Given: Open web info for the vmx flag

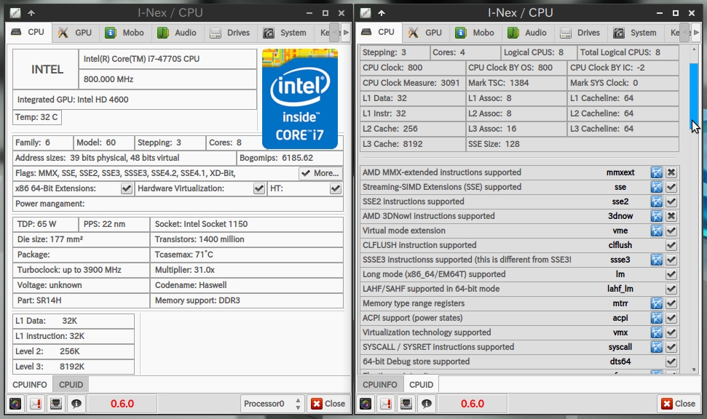Looking at the screenshot, I should (657, 332).
